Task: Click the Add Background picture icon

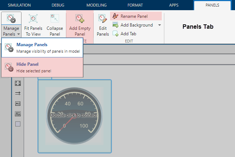Action: pyautogui.click(x=115, y=25)
